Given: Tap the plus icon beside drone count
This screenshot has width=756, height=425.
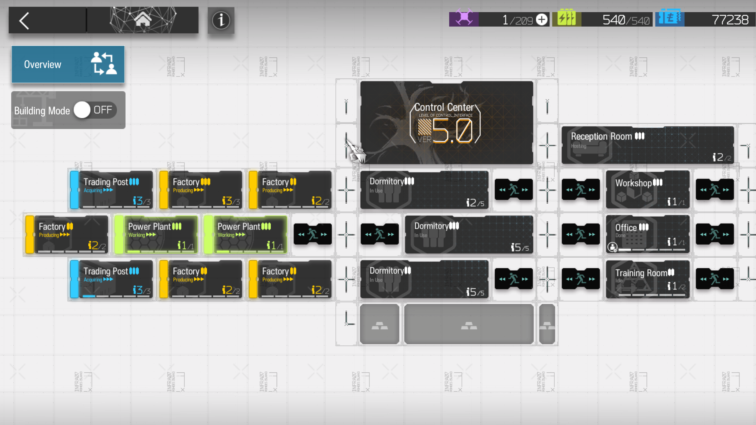Looking at the screenshot, I should click(542, 20).
